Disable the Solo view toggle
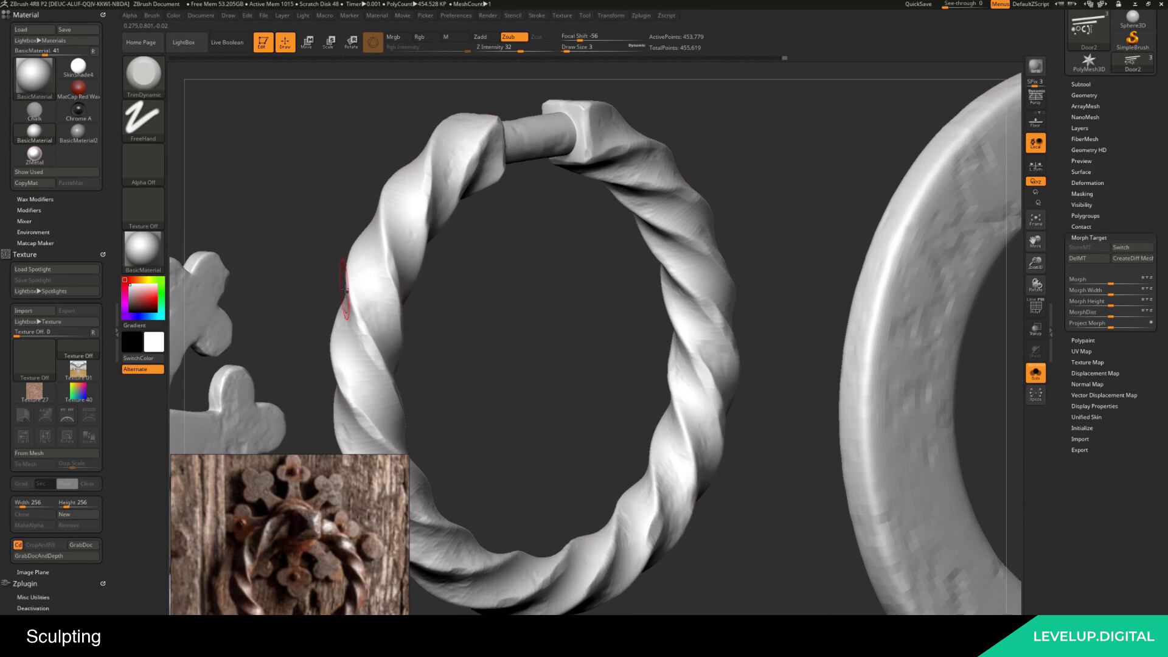 click(1036, 373)
